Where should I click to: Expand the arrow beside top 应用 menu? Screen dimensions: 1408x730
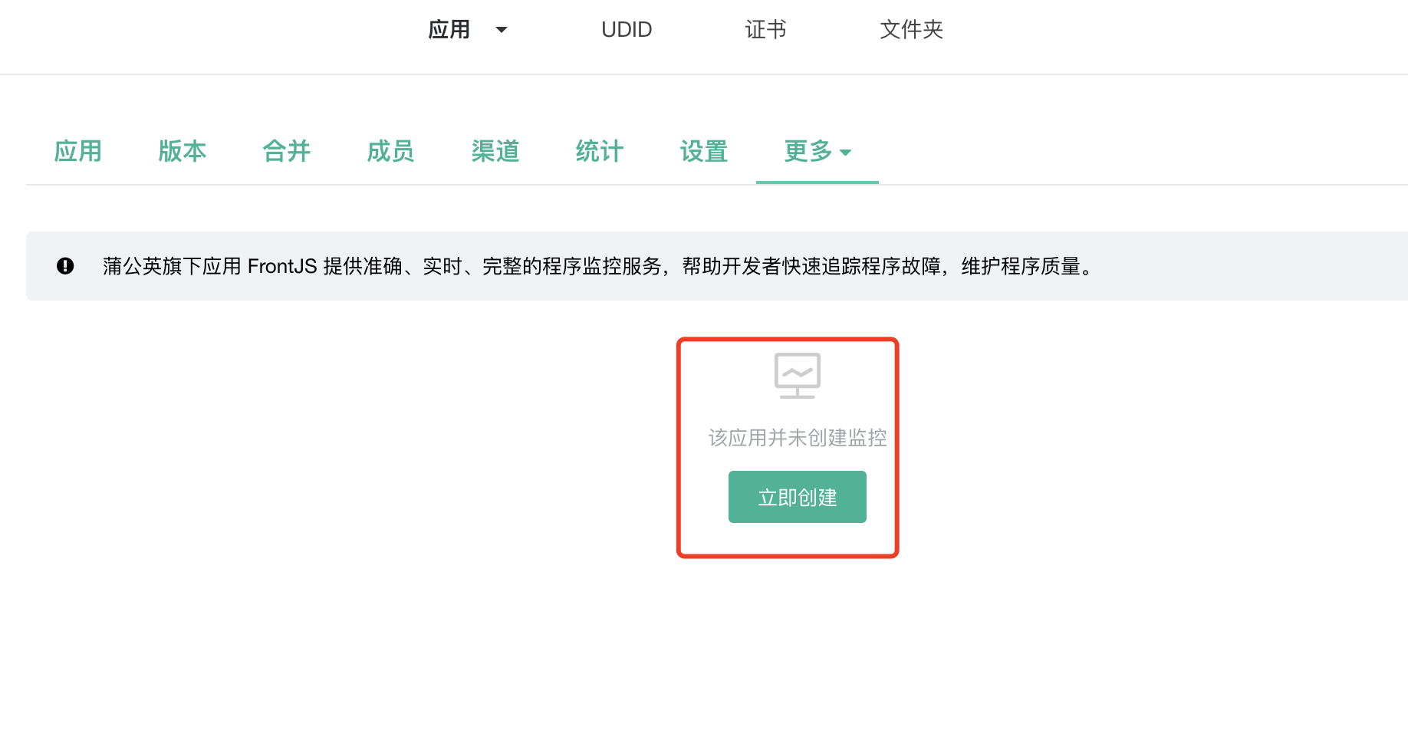[x=502, y=30]
